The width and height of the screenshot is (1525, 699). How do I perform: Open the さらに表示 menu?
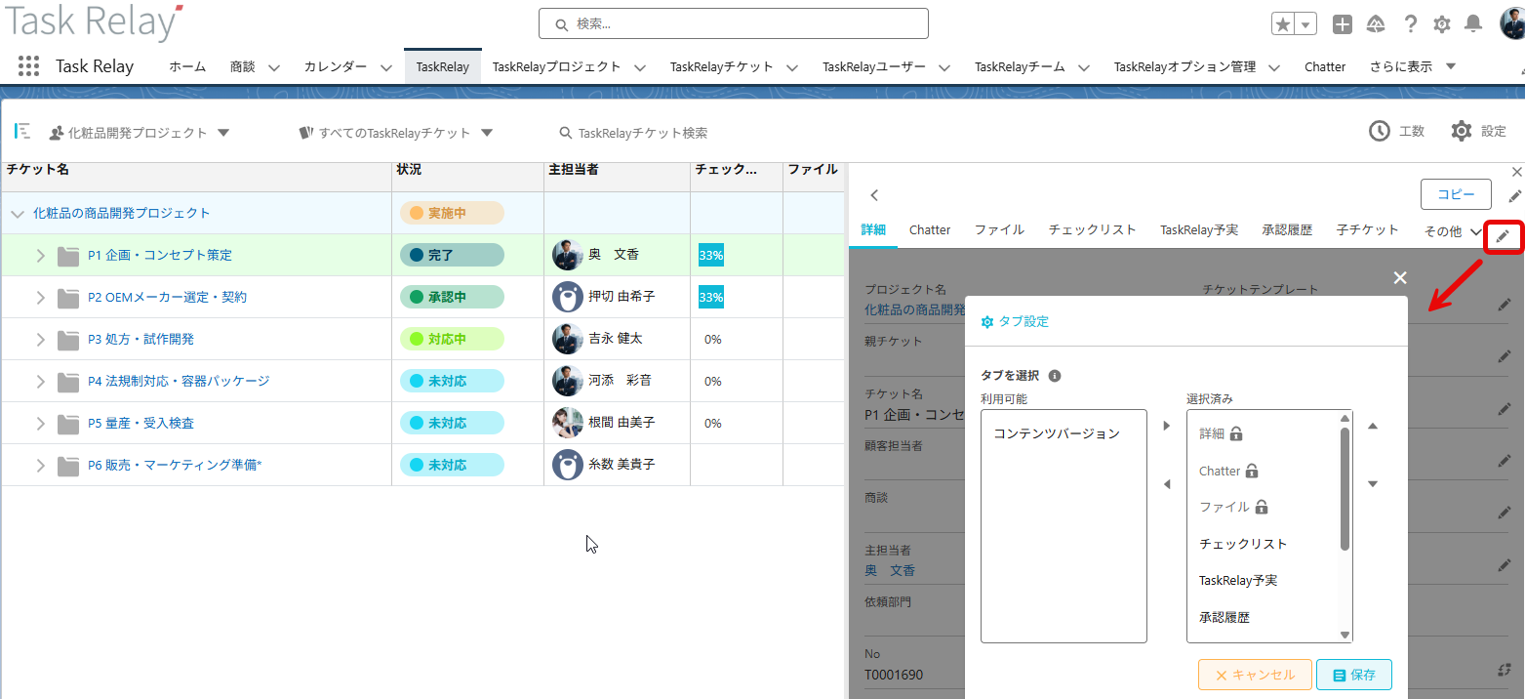1413,66
